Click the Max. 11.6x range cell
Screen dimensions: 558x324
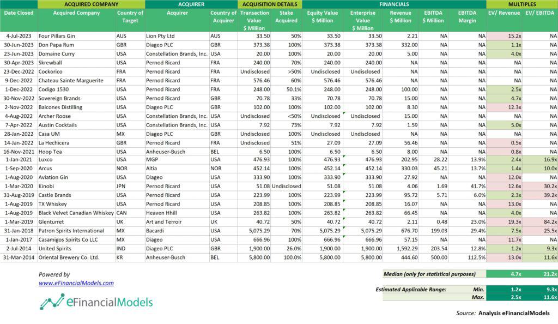540,297
